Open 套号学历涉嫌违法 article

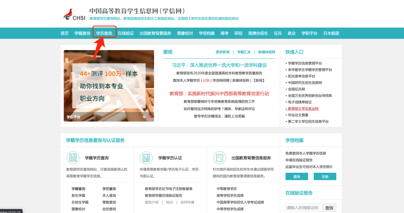click(219, 116)
